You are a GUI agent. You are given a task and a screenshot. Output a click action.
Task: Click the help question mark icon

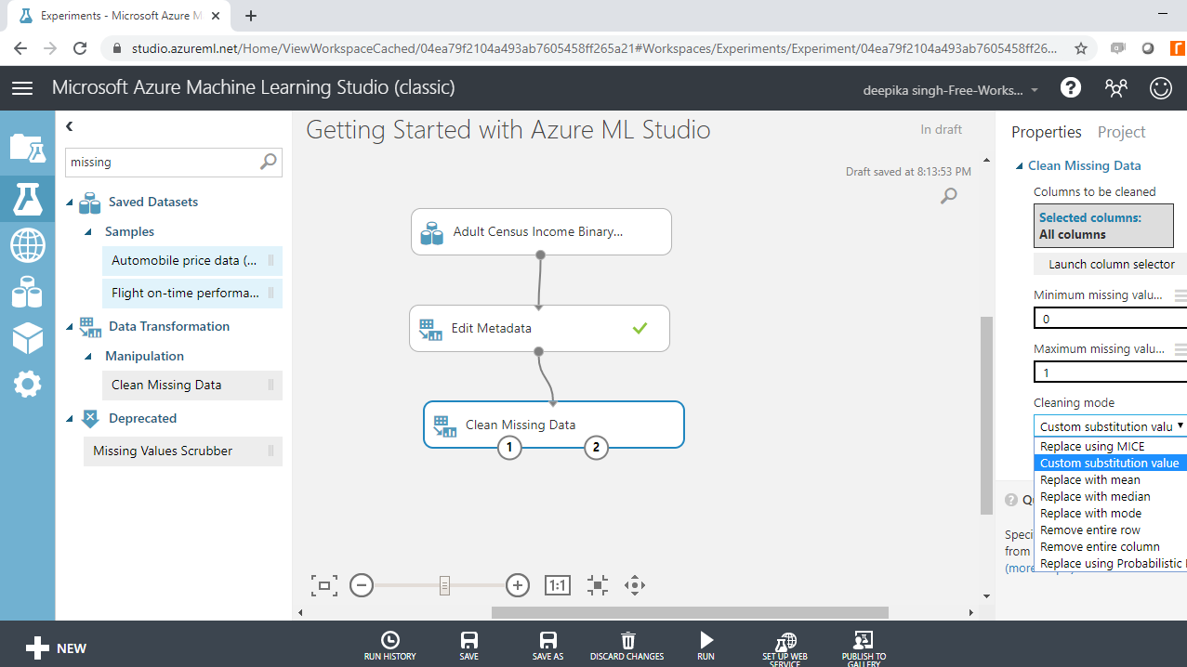coord(1071,88)
